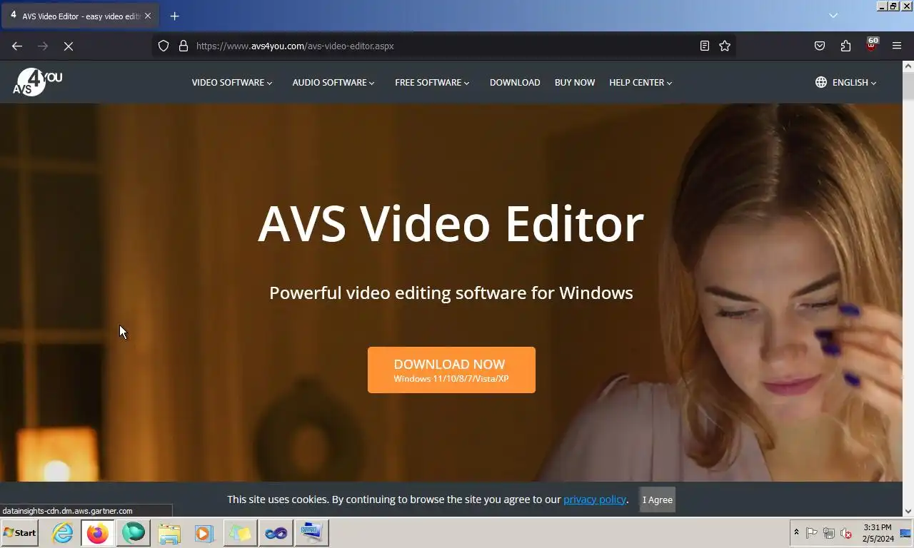Go to the BUY NOW page
Image resolution: width=914 pixels, height=548 pixels.
coord(575,82)
